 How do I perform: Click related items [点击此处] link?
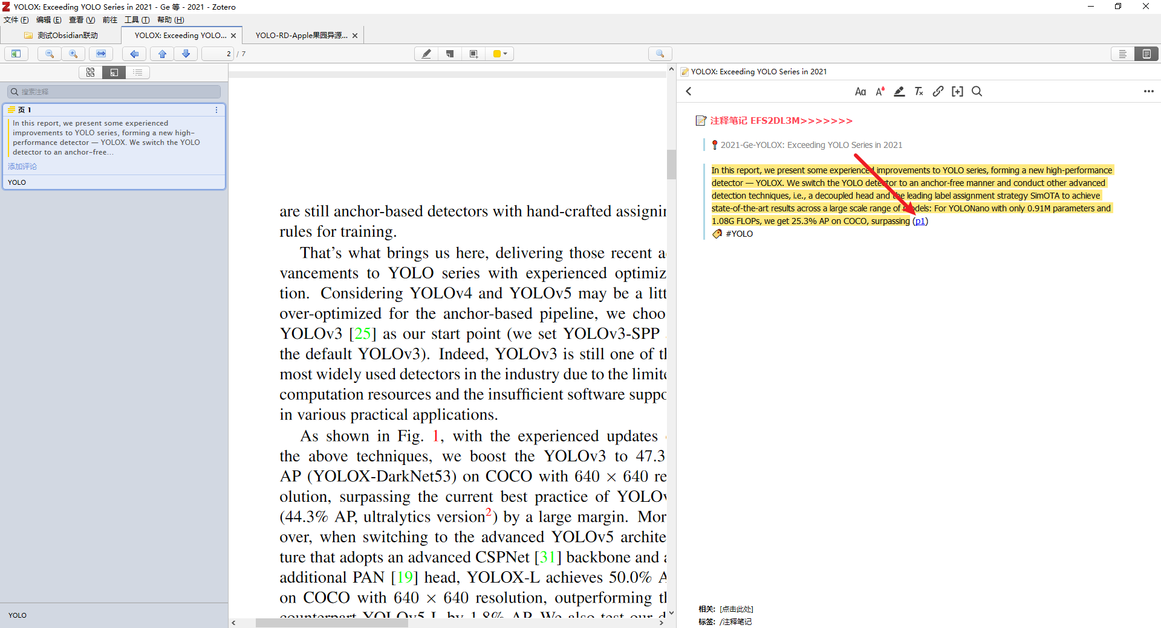tap(737, 609)
